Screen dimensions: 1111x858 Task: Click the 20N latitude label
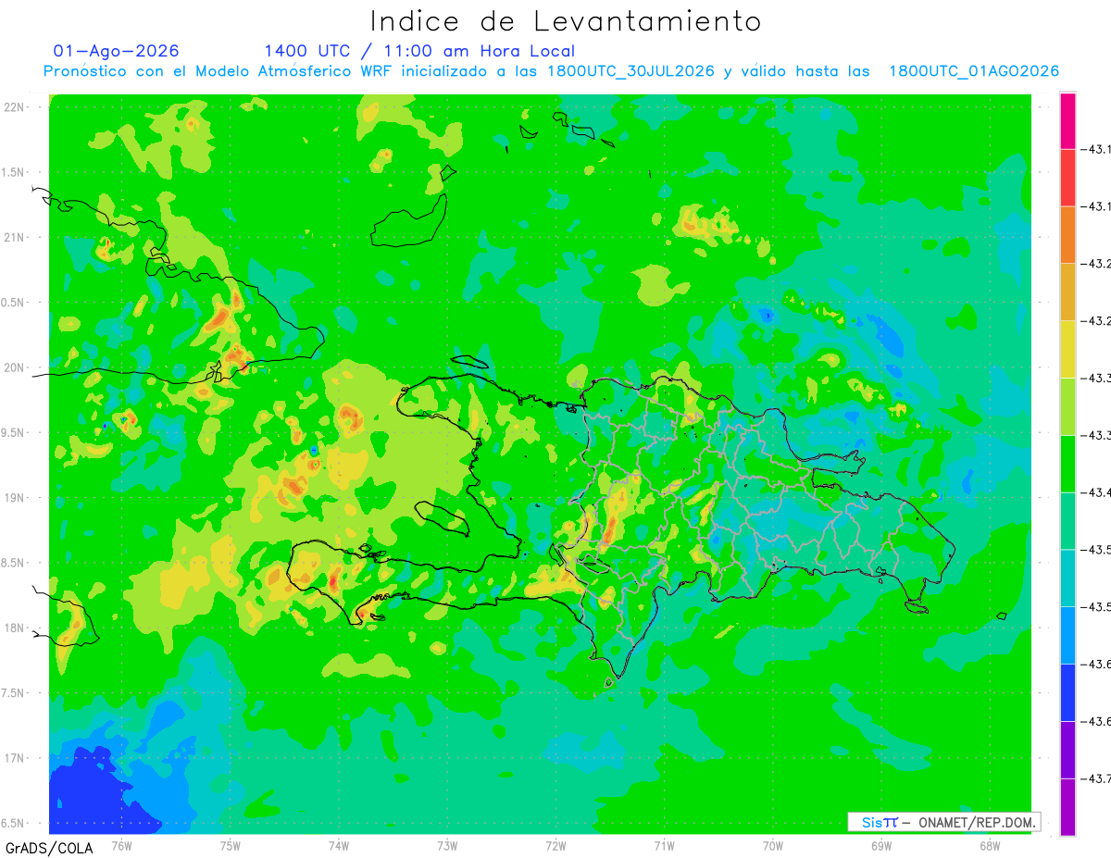coord(16,367)
